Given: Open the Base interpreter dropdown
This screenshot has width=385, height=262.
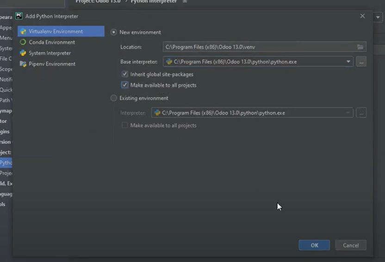Looking at the screenshot, I should click(258, 61).
